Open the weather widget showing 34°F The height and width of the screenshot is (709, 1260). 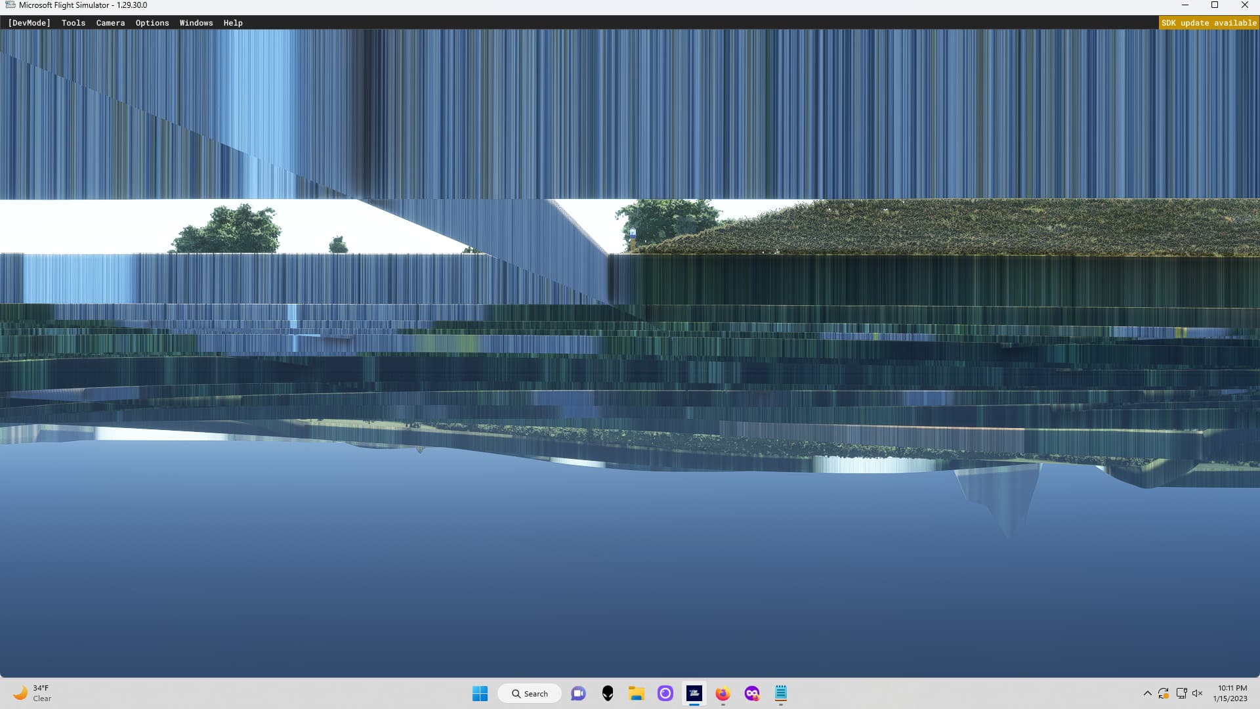pos(33,693)
